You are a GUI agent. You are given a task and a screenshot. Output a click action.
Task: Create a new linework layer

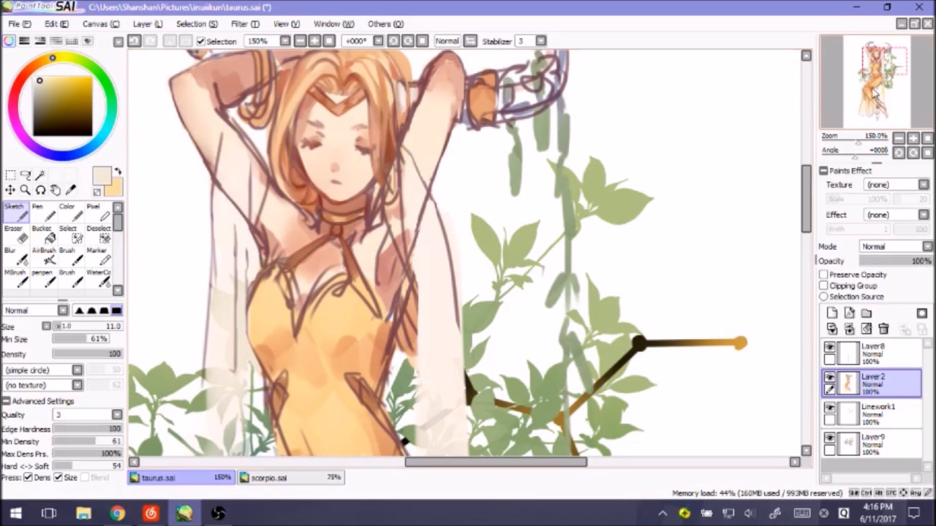click(x=849, y=313)
